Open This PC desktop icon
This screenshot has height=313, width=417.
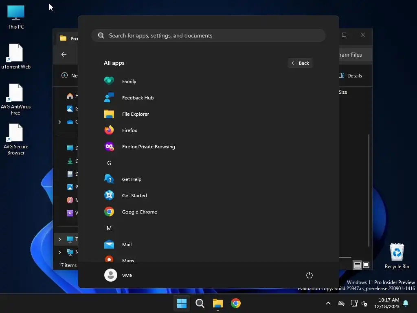(16, 17)
